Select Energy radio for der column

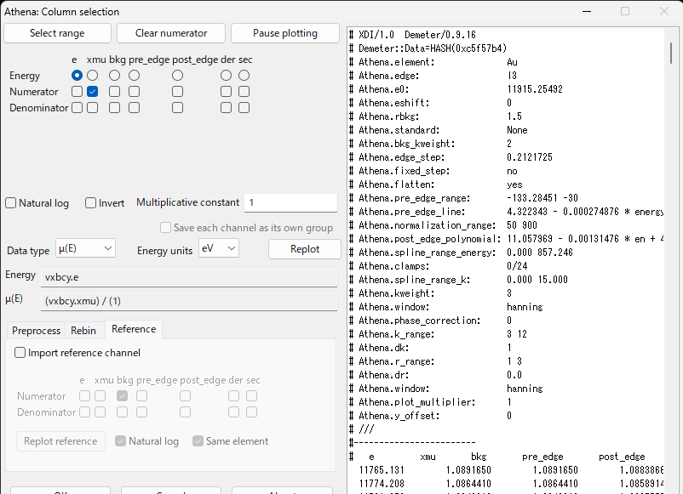(x=226, y=75)
